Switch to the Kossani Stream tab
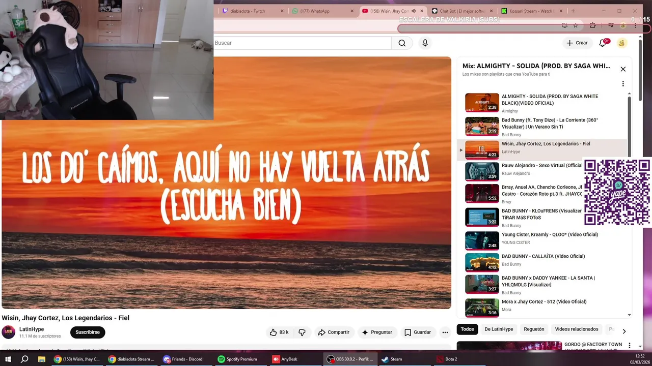 tap(531, 11)
